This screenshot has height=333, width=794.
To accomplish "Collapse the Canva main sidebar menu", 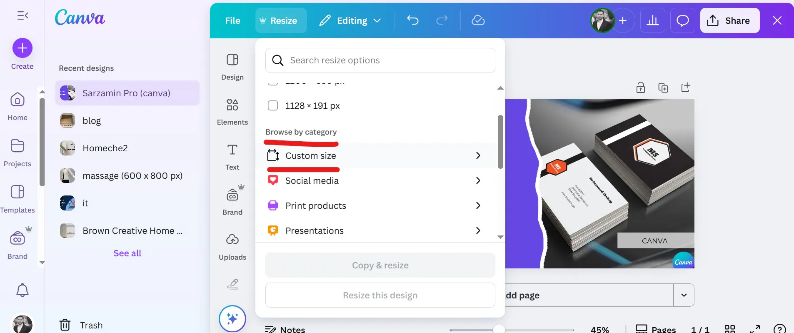I will click(22, 16).
